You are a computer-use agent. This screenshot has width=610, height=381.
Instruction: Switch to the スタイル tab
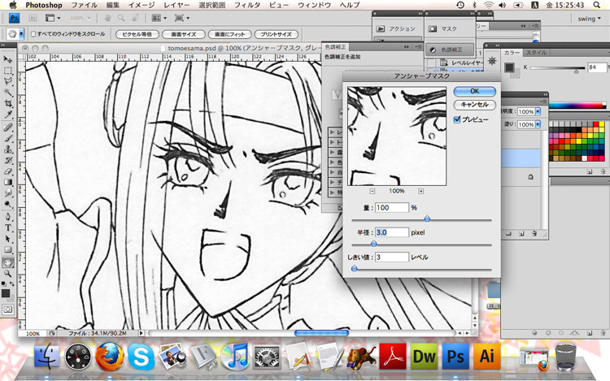coord(536,53)
